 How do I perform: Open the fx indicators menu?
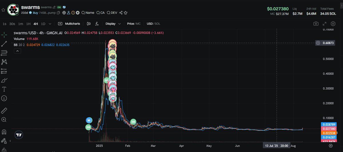click(x=97, y=24)
